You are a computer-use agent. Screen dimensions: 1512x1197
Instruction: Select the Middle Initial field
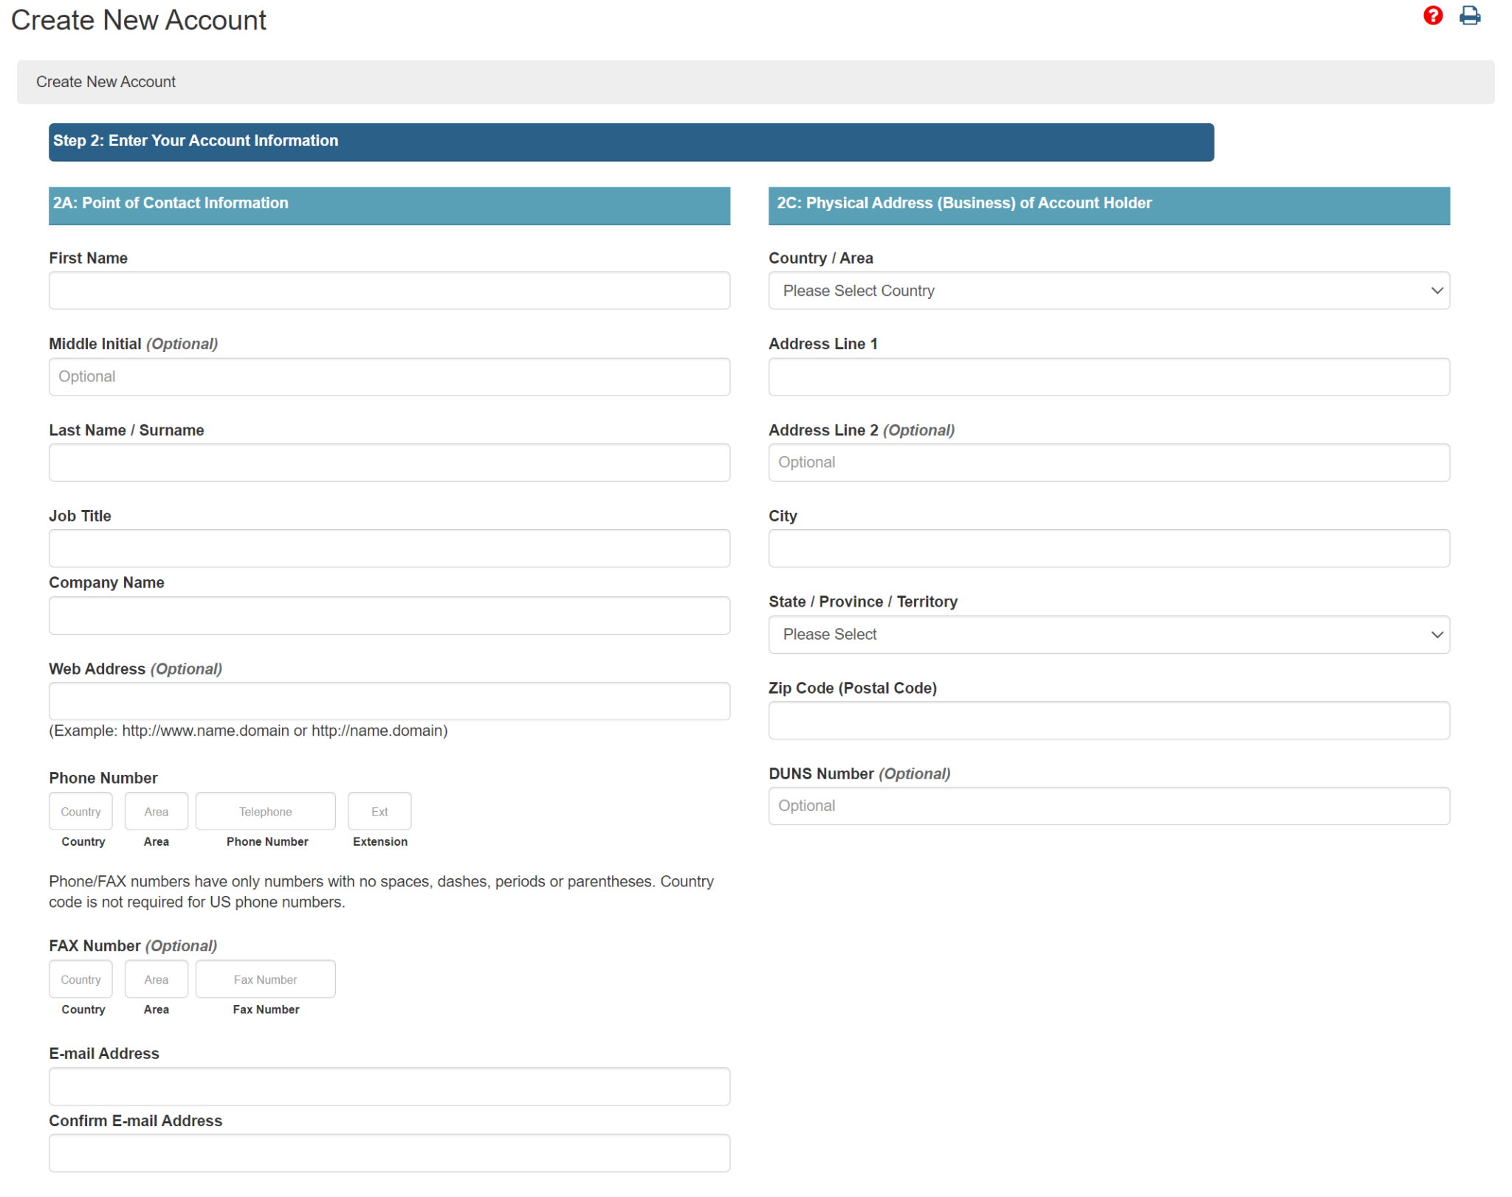click(389, 376)
